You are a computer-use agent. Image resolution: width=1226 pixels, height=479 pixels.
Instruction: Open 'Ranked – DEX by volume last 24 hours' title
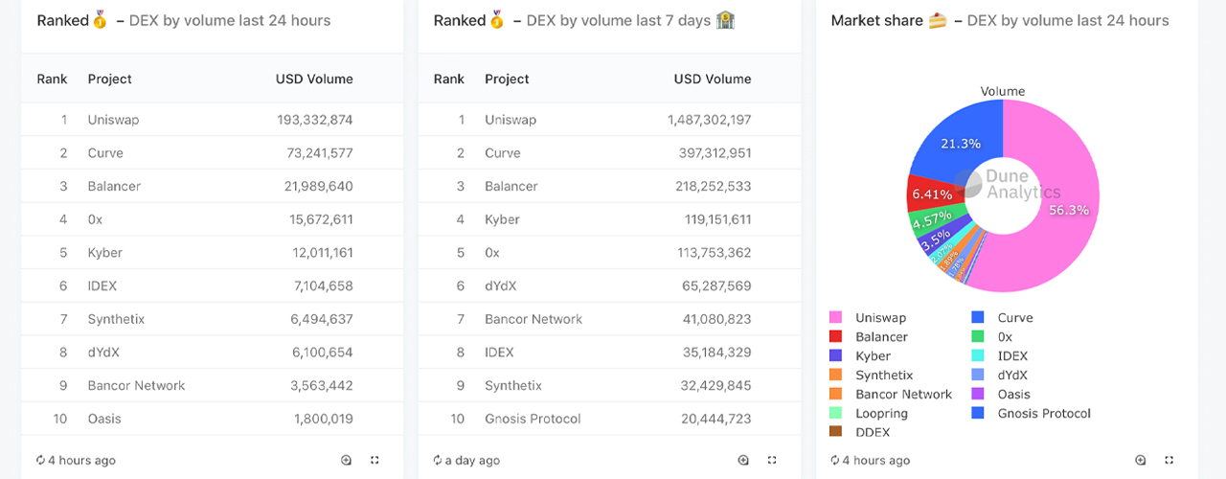point(184,20)
